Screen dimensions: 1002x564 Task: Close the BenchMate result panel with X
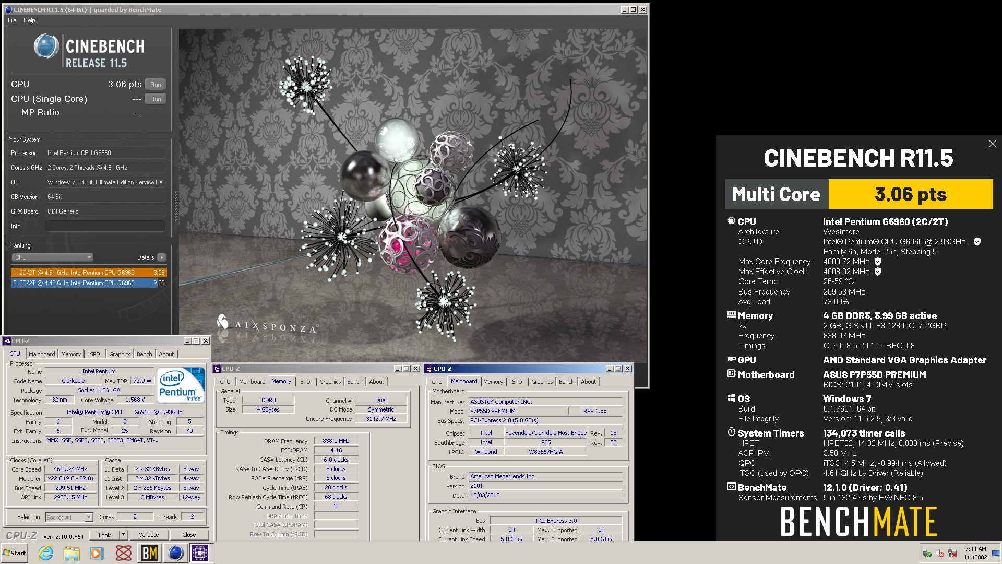click(x=992, y=144)
